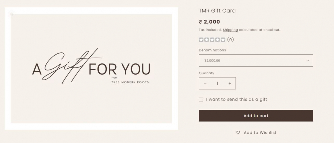Screen dimensions: 334x143
Task: Click the magnifier zoom icon on image
Action: pos(12,14)
